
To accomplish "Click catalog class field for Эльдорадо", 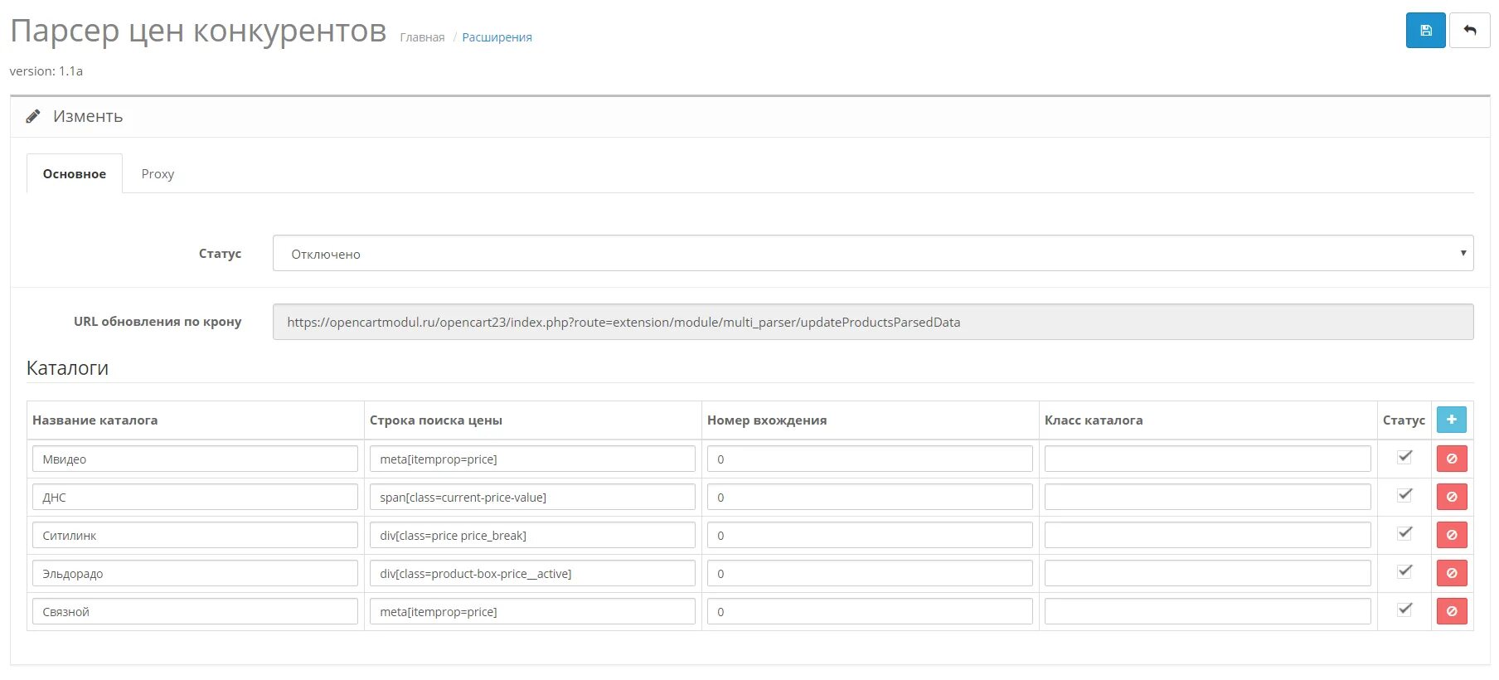I will [1207, 573].
